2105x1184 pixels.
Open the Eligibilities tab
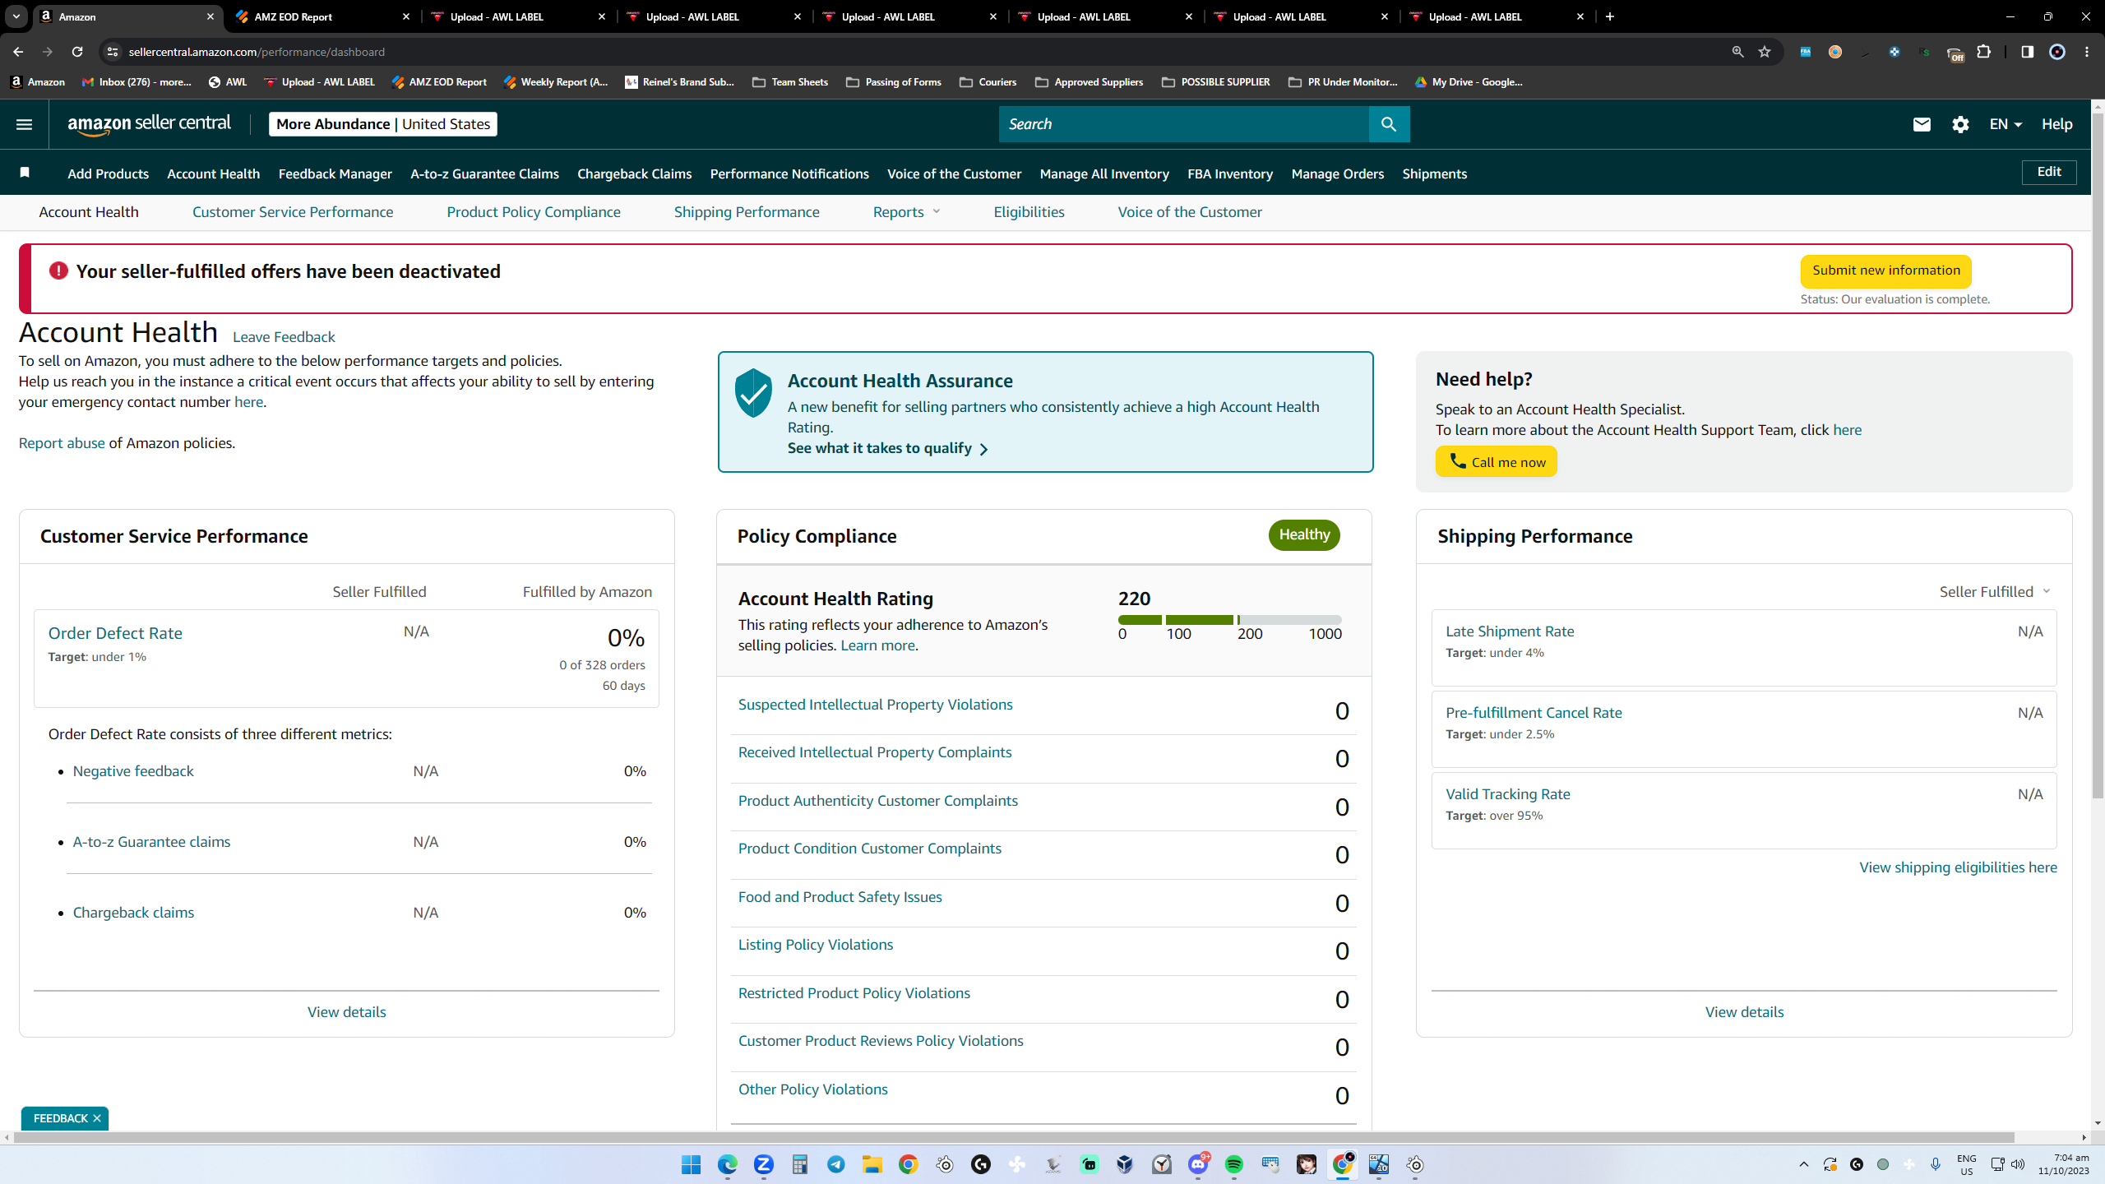1029,212
